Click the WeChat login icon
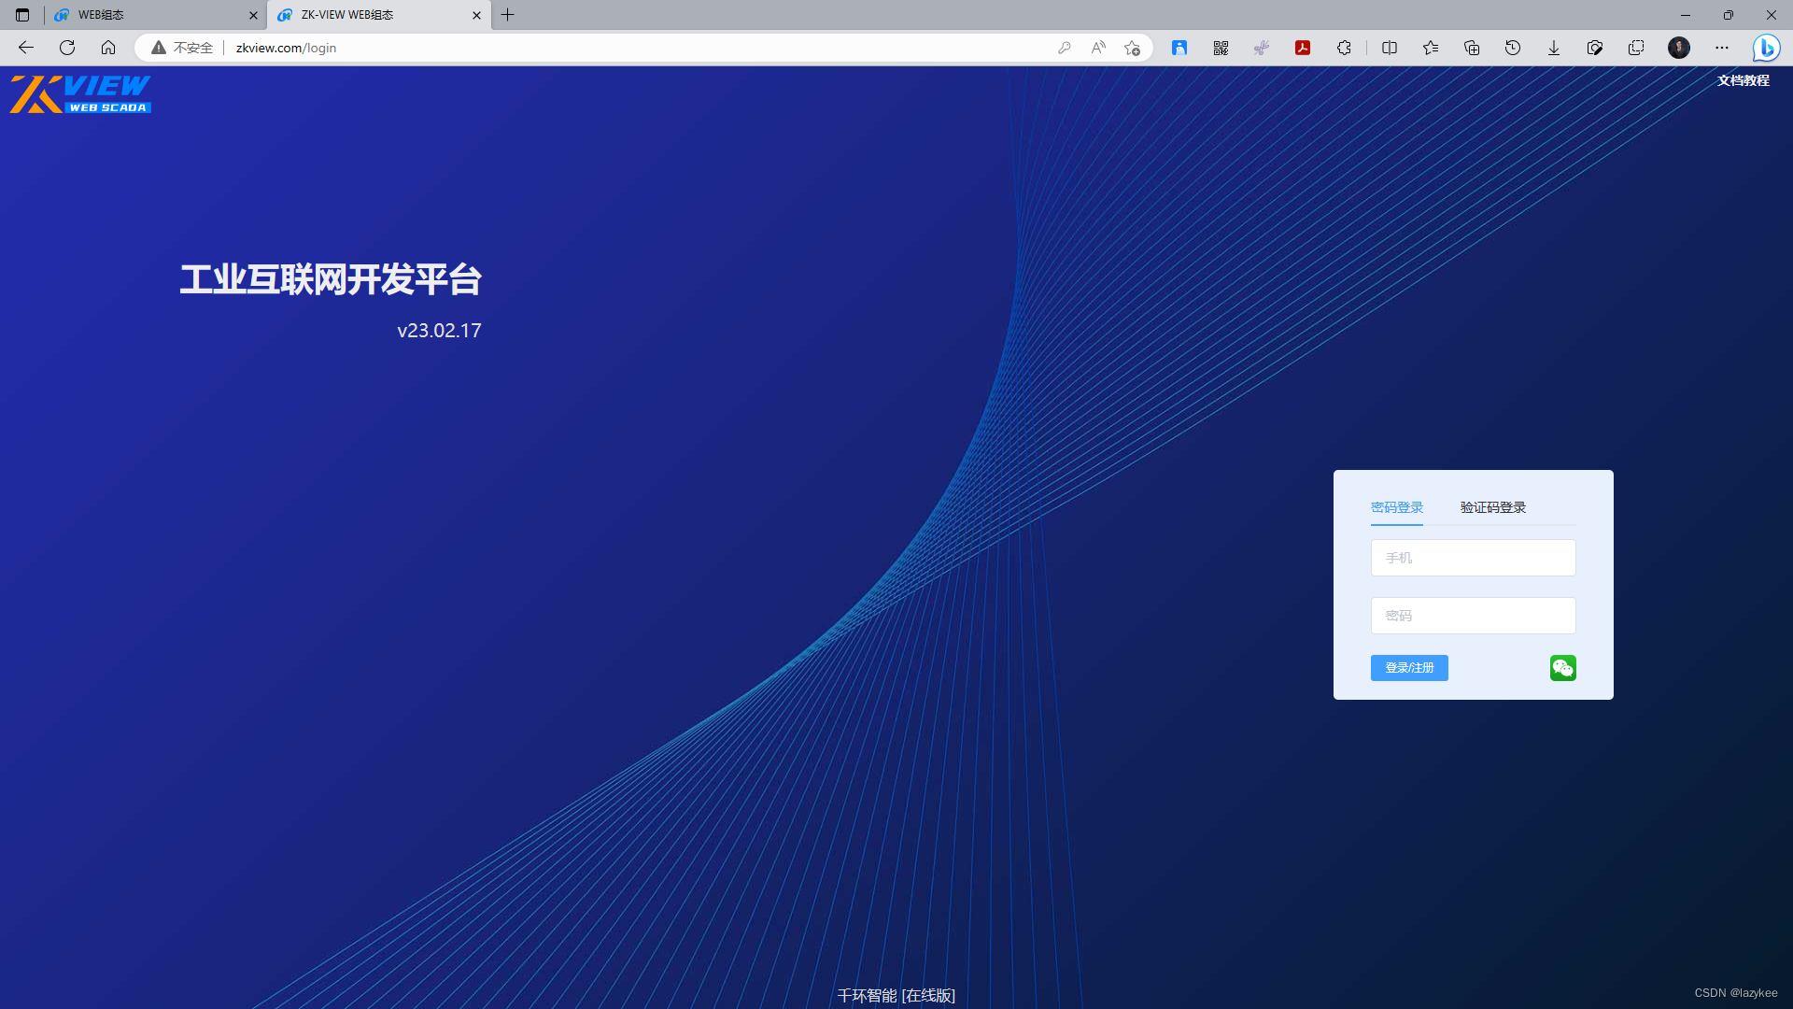The image size is (1793, 1009). (x=1562, y=667)
